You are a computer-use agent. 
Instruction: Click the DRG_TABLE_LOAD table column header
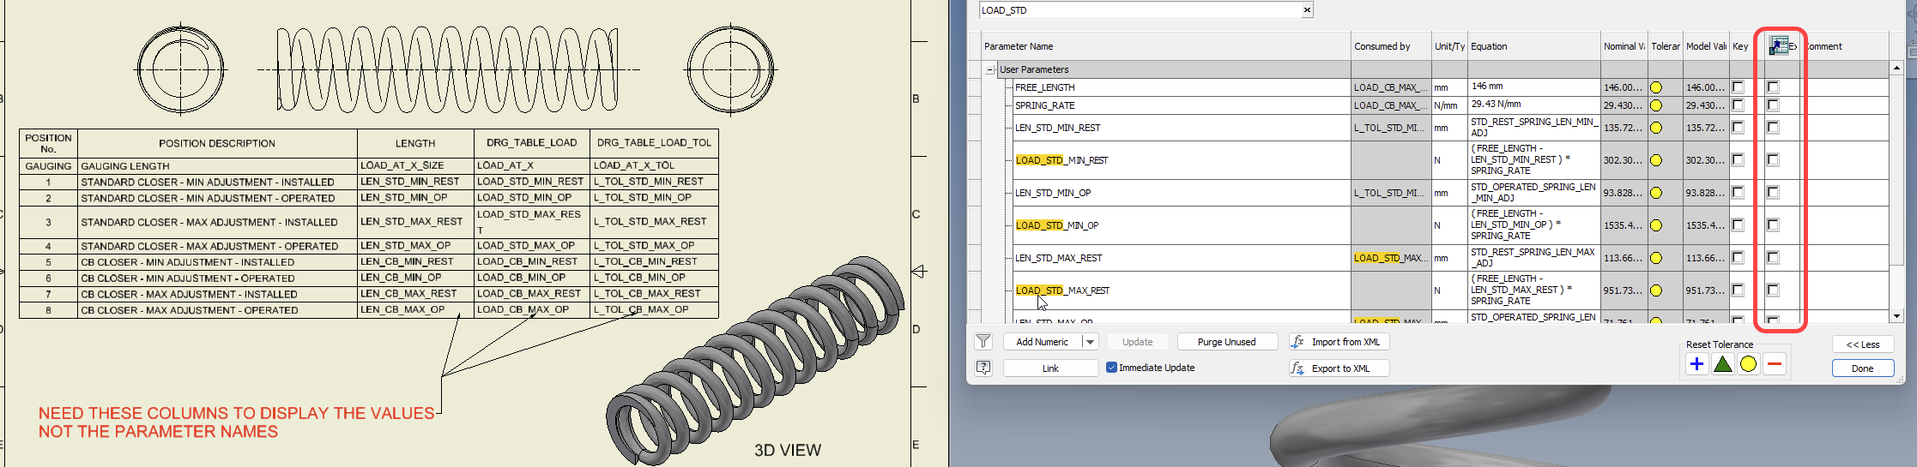[x=531, y=143]
